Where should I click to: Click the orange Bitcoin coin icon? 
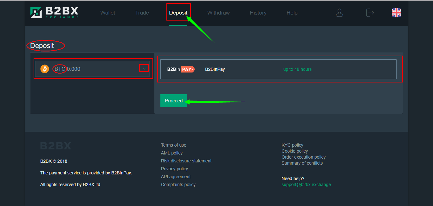coord(45,69)
